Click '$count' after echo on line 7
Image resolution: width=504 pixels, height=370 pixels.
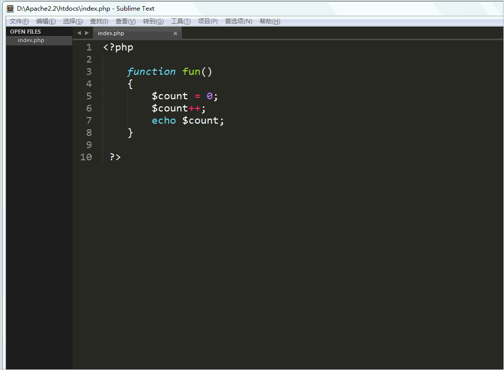coord(200,121)
